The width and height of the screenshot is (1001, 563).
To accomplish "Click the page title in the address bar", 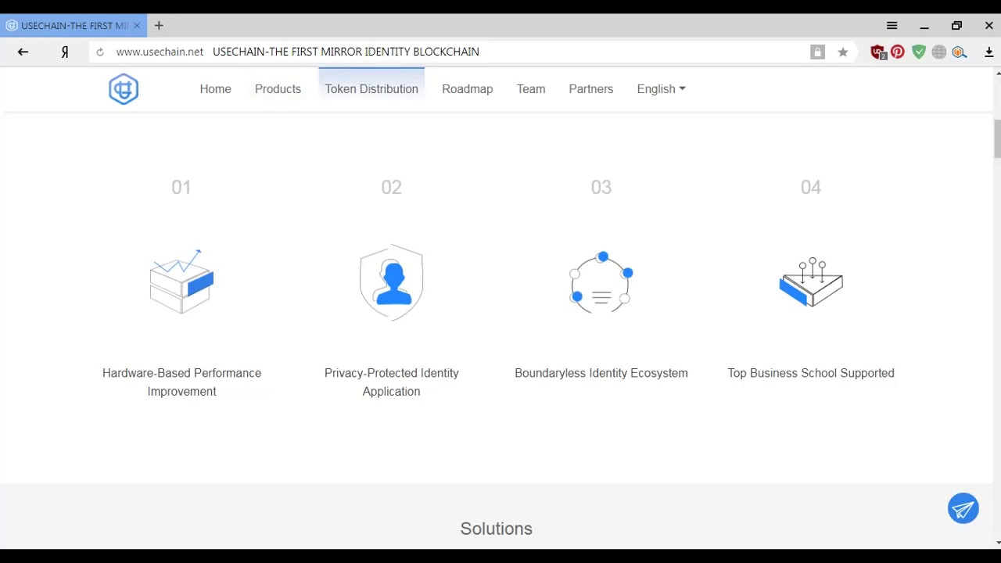I will coord(346,52).
